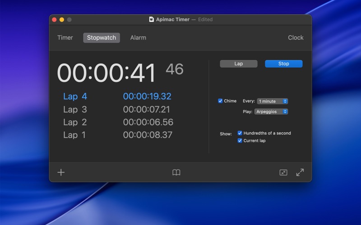361x225 pixels.
Task: Select the Lap 3 row
Action: [x=117, y=109]
